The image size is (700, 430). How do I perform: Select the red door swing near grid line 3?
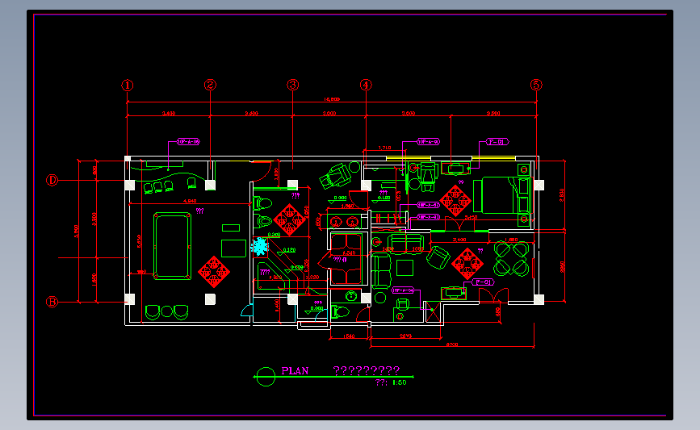pyautogui.click(x=262, y=169)
